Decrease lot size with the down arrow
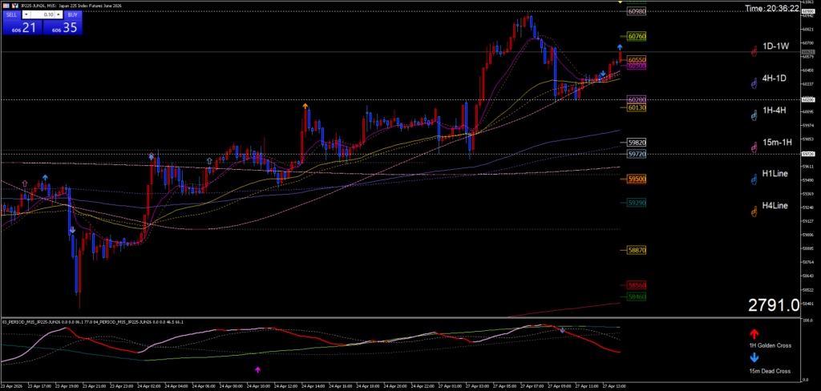Image resolution: width=821 pixels, height=391 pixels. tap(27, 15)
